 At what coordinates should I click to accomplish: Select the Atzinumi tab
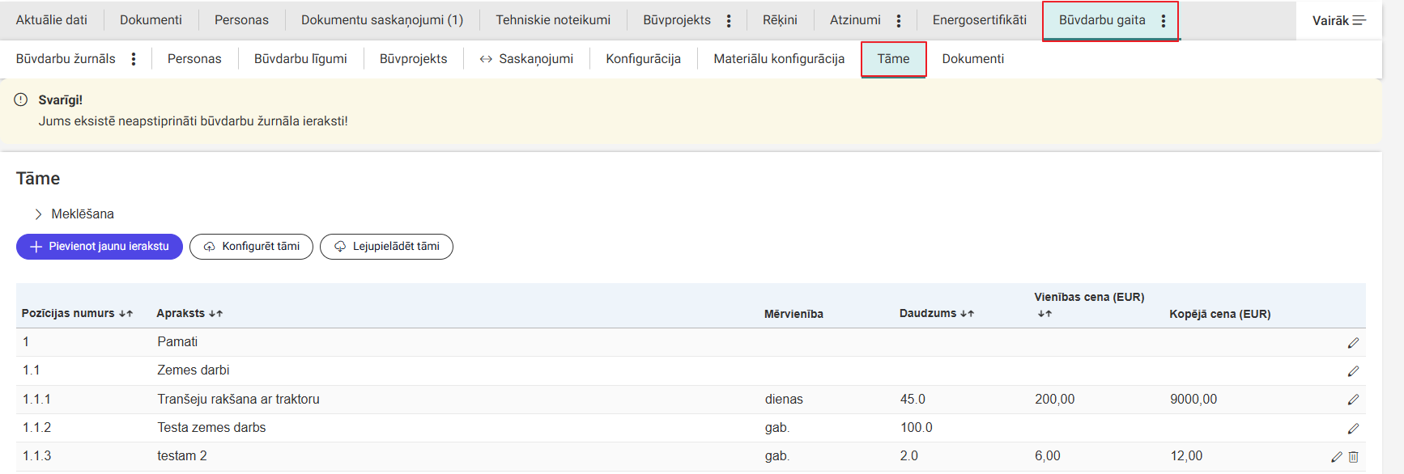click(855, 20)
